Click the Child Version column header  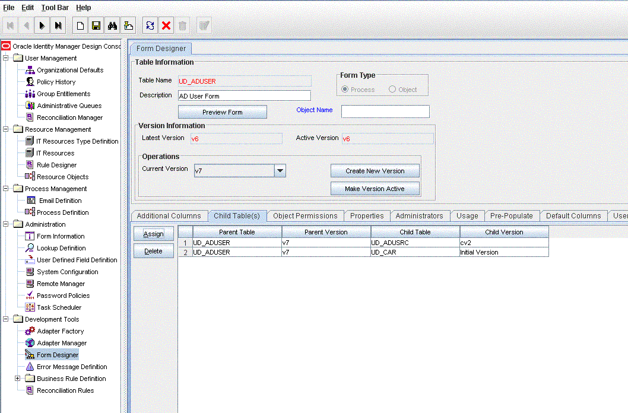pyautogui.click(x=505, y=232)
